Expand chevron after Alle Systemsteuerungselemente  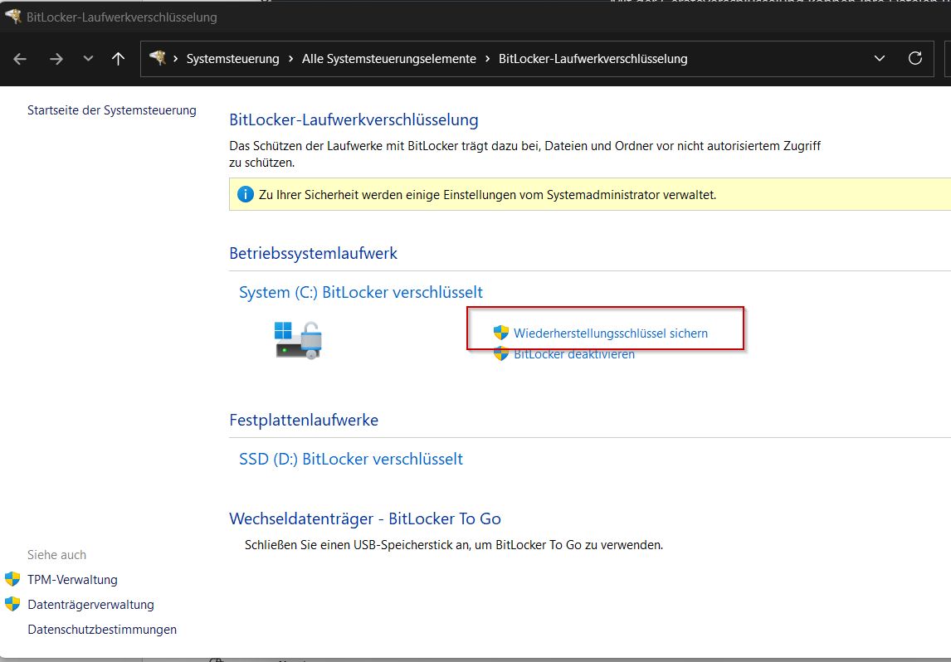coord(487,59)
